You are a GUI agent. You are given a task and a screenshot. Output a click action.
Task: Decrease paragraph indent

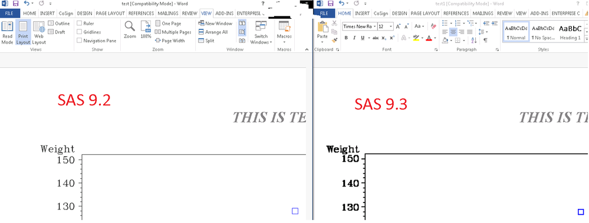[x=486, y=23]
